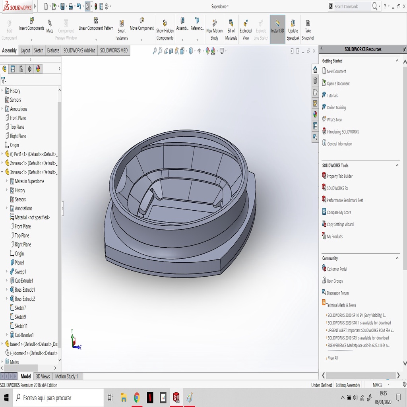Open the display appearance color ball tab
407x407 pixels.
pos(38,69)
